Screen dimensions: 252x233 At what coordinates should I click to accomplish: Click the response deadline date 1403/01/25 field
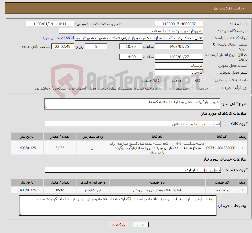pos(179,47)
